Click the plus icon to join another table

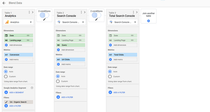tap(149, 21)
